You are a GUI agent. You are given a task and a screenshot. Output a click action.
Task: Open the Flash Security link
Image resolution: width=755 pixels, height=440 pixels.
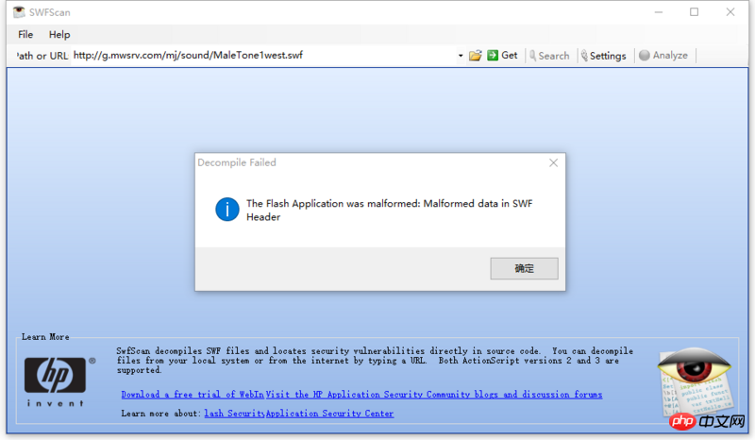(234, 414)
